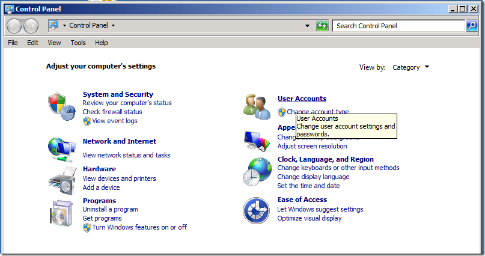Click the User Accounts people icon
Viewport: 485px width, 256px height.
coord(257,107)
